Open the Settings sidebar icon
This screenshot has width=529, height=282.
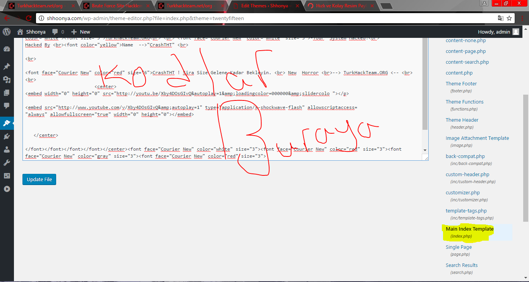click(x=7, y=176)
